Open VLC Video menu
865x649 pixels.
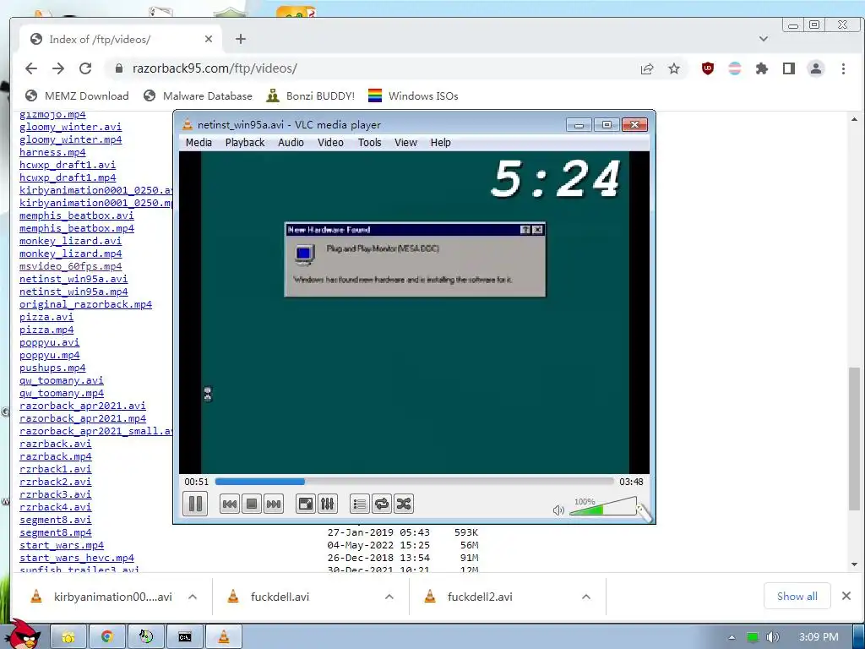[x=330, y=142]
